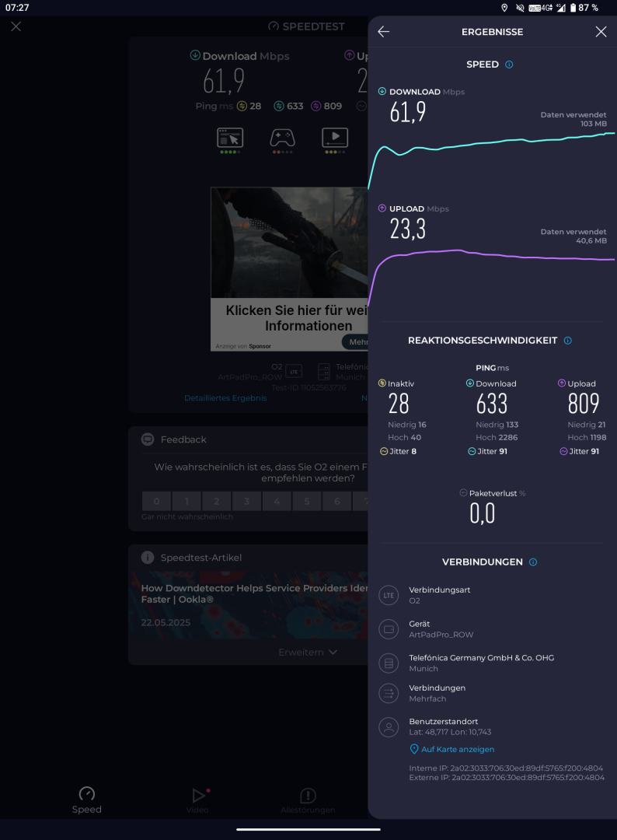The image size is (617, 840).
Task: Click the Telefónica server icon
Action: click(x=389, y=663)
